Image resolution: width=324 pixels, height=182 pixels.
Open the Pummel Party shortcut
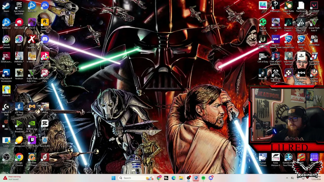pos(45,76)
